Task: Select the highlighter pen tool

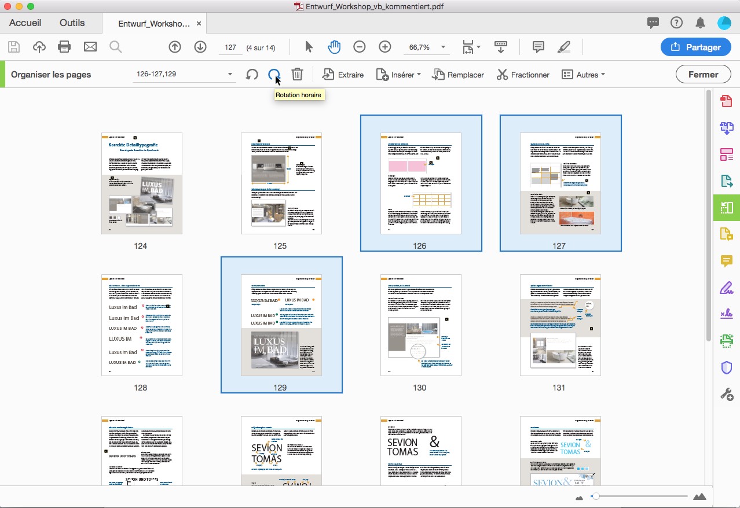Action: click(563, 47)
